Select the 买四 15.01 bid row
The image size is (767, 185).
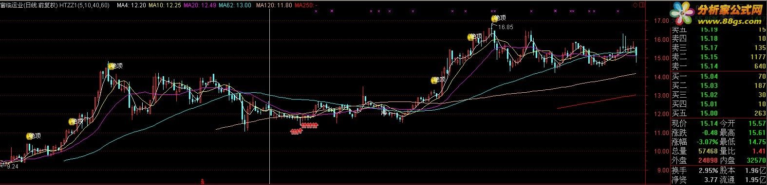click(x=718, y=104)
